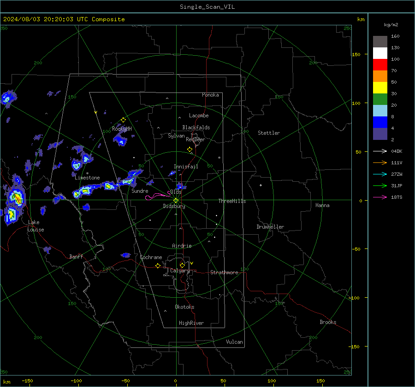Select the green 20-30 color band

click(380, 99)
